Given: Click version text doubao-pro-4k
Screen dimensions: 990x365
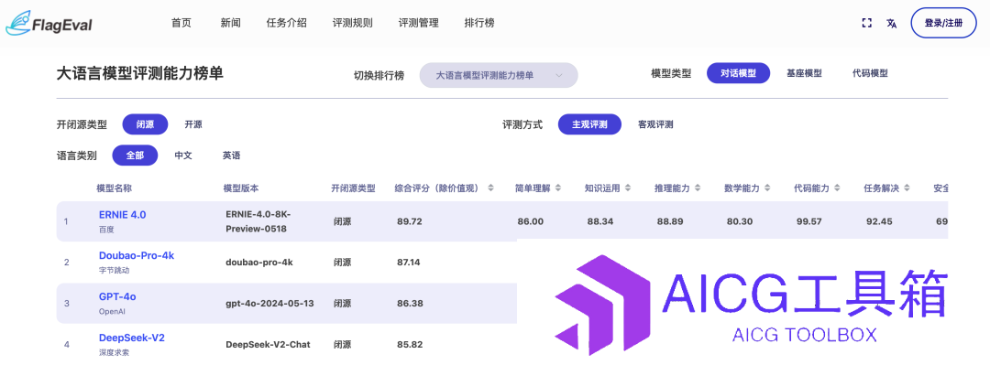Looking at the screenshot, I should pos(259,263).
